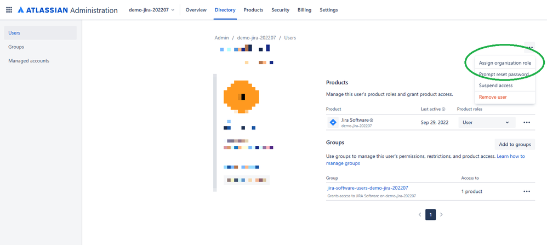This screenshot has height=245, width=547.
Task: Click the Sep 29, 2022 last active date
Action: point(435,123)
